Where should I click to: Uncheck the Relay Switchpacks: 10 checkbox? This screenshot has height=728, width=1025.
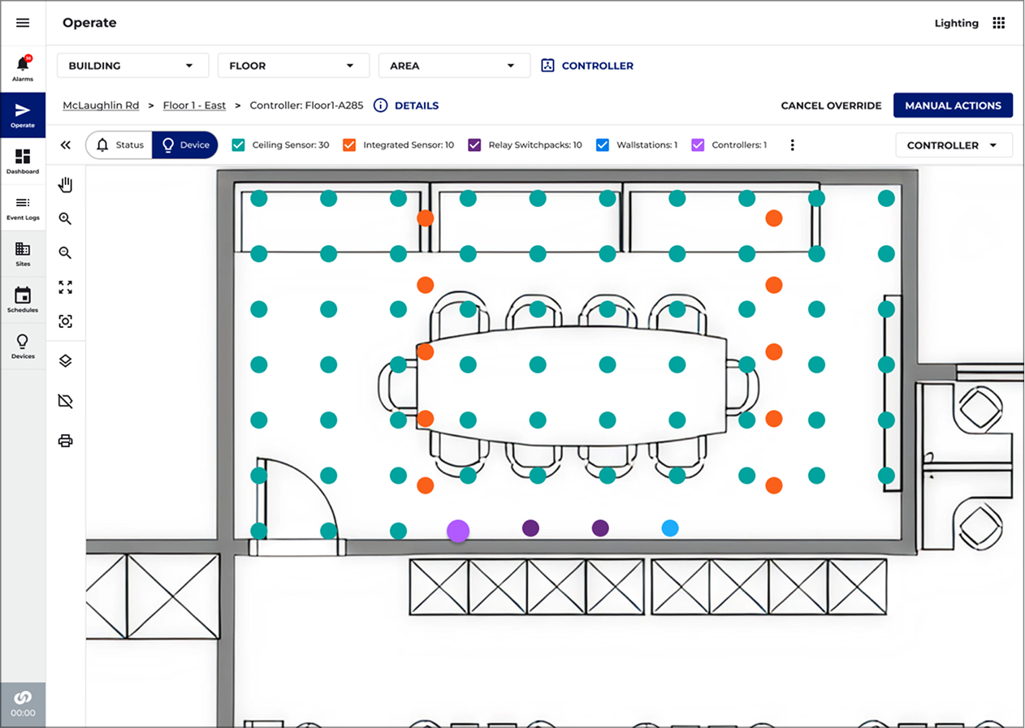[474, 145]
